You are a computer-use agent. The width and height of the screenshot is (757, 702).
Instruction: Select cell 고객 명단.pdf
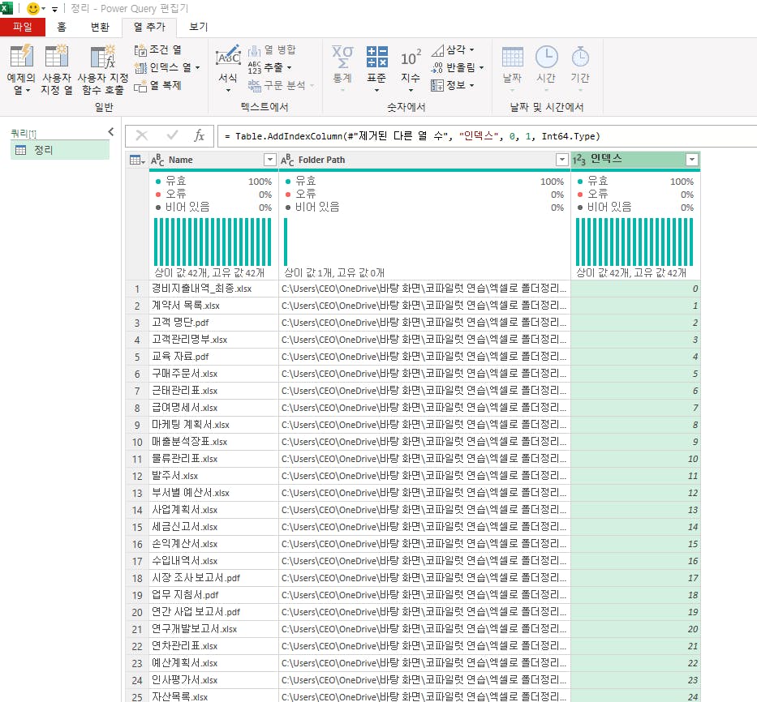[213, 323]
